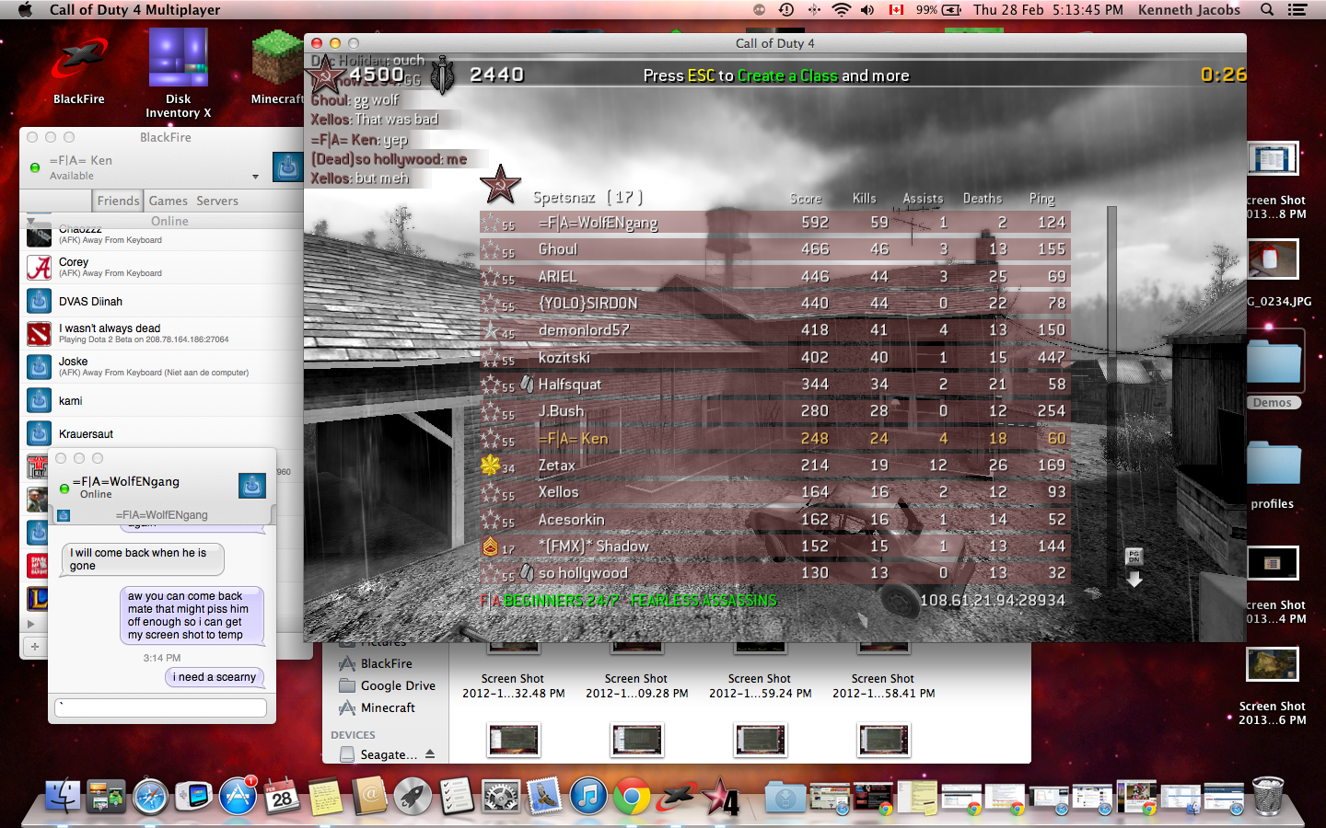Open Call of Duty 4 Multiplayer menu

click(134, 10)
